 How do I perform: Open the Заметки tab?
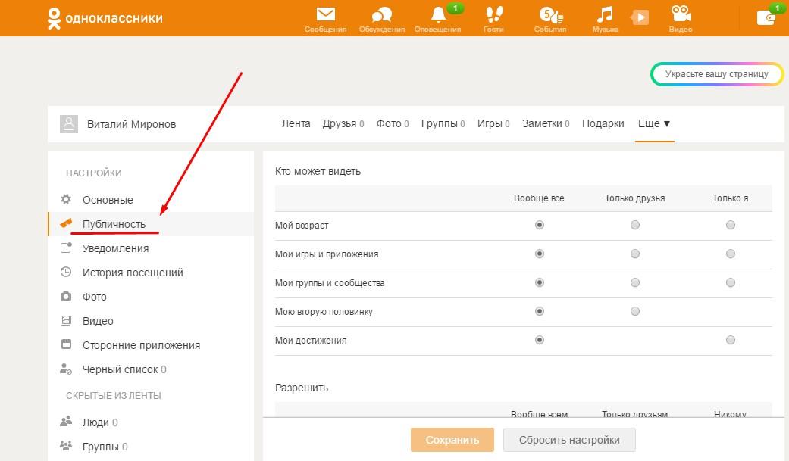tap(546, 123)
